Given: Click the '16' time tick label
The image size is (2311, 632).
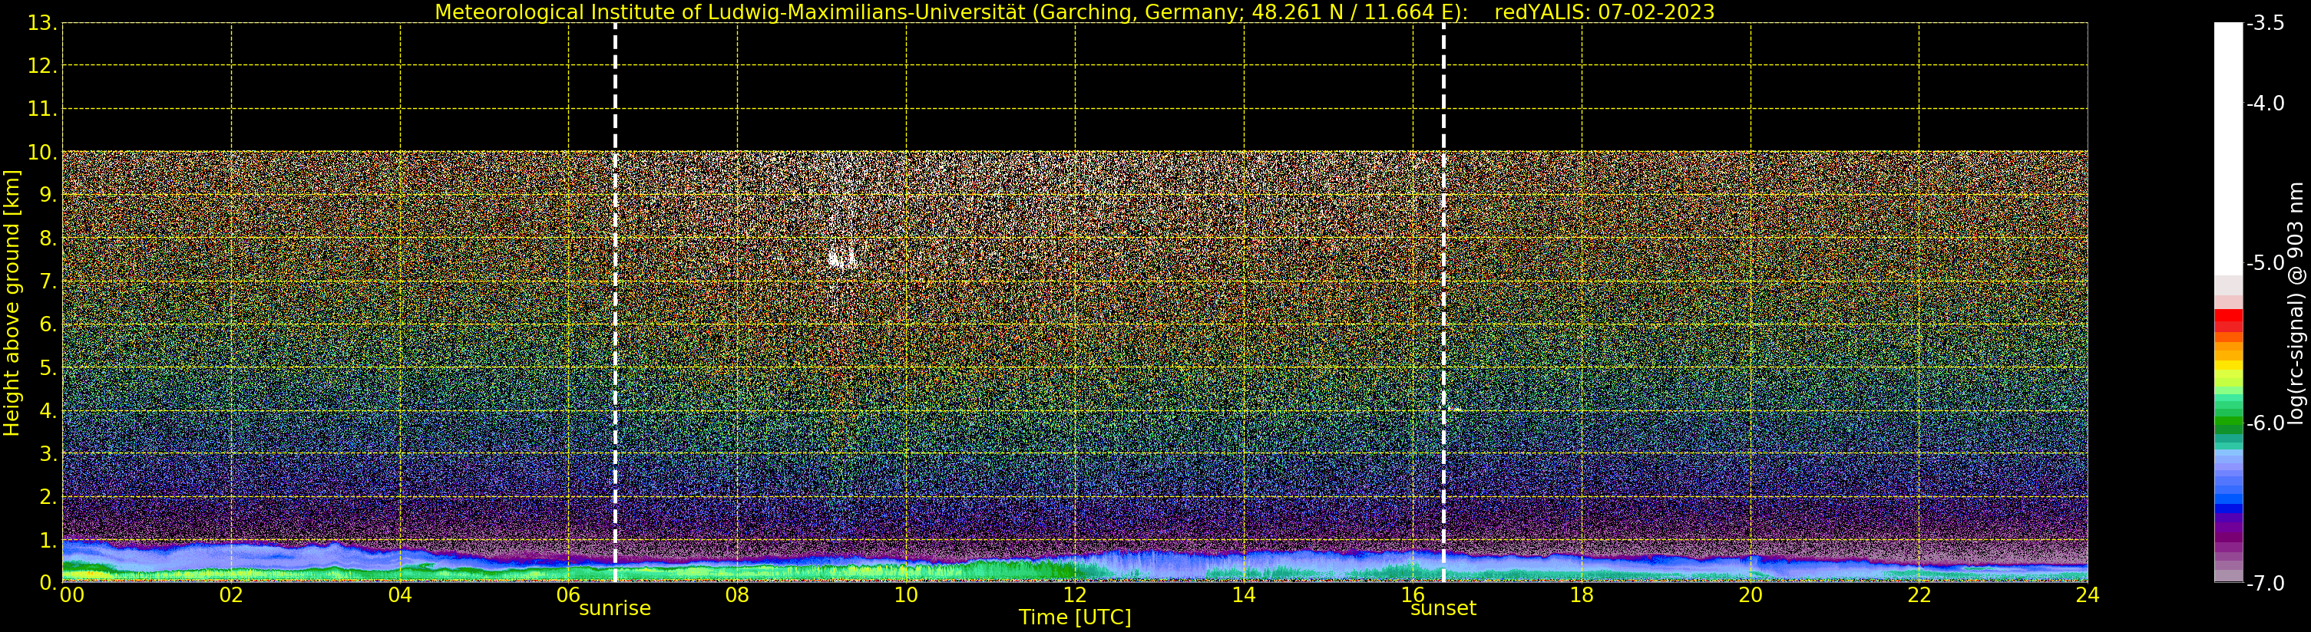Looking at the screenshot, I should pos(1413,595).
